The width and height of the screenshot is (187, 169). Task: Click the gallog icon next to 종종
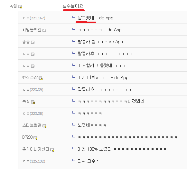[33, 42]
